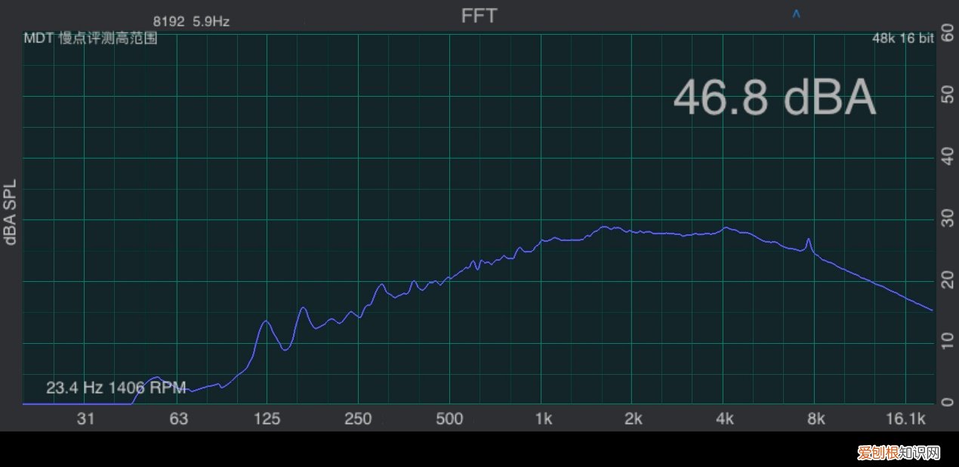Click the 125 Hz axis label
Screen dimensions: 959x467
click(267, 419)
